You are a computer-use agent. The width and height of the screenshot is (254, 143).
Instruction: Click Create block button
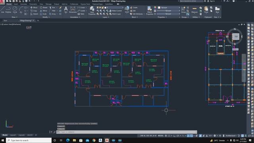point(134,8)
